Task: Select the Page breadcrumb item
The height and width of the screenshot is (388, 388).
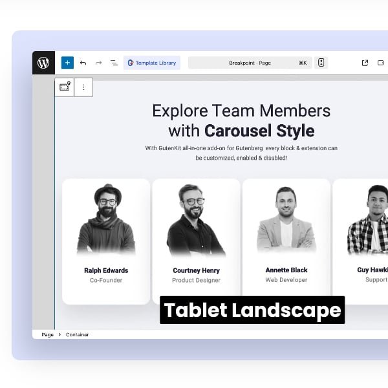Action: tap(47, 334)
